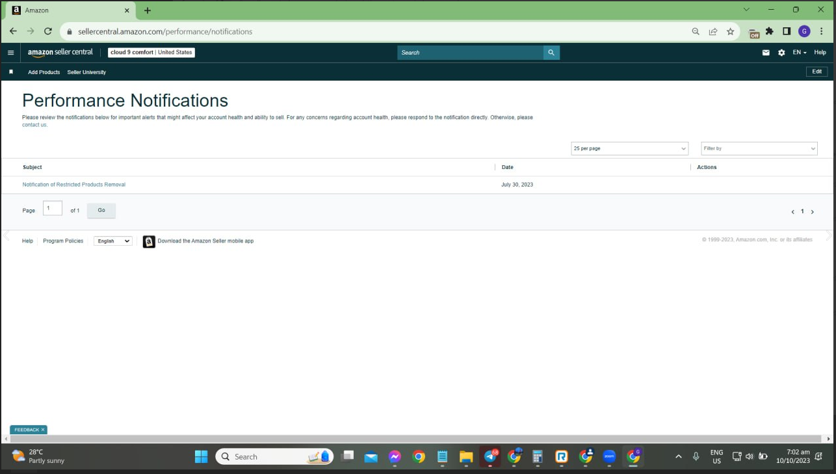836x474 pixels.
Task: Open a new browser tab
Action: 148,10
